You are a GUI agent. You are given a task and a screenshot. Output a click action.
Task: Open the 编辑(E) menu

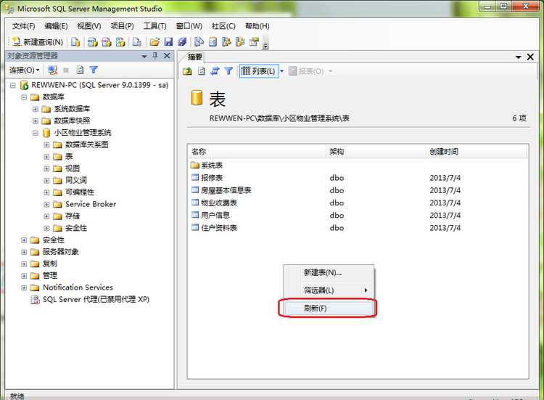click(56, 26)
